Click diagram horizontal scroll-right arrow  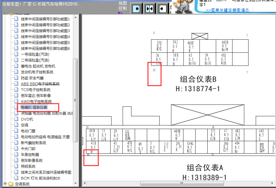pos(272,183)
